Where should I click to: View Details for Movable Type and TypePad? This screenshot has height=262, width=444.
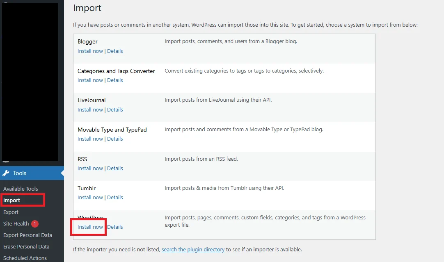115,139
